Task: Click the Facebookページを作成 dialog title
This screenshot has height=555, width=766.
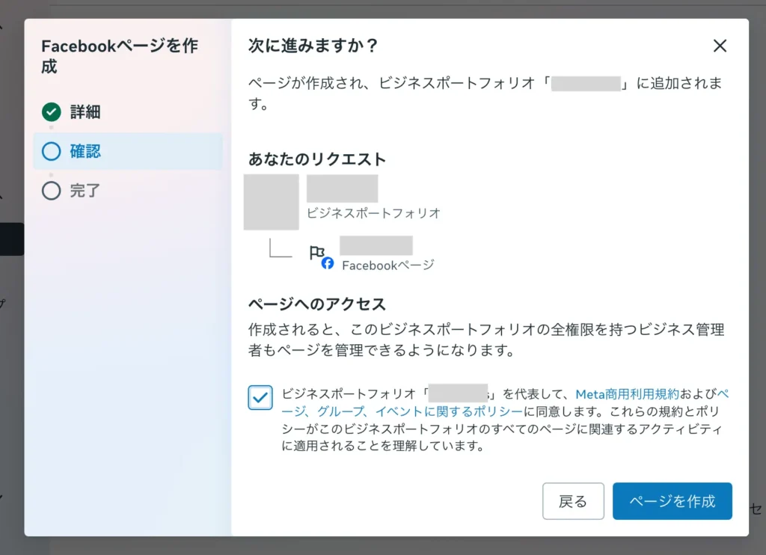Action: point(120,56)
